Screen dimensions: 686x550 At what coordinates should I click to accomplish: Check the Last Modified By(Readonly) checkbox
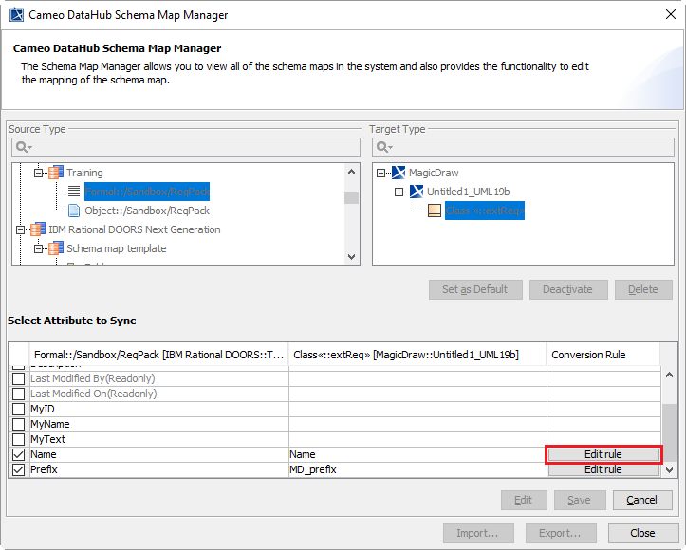pyautogui.click(x=18, y=378)
